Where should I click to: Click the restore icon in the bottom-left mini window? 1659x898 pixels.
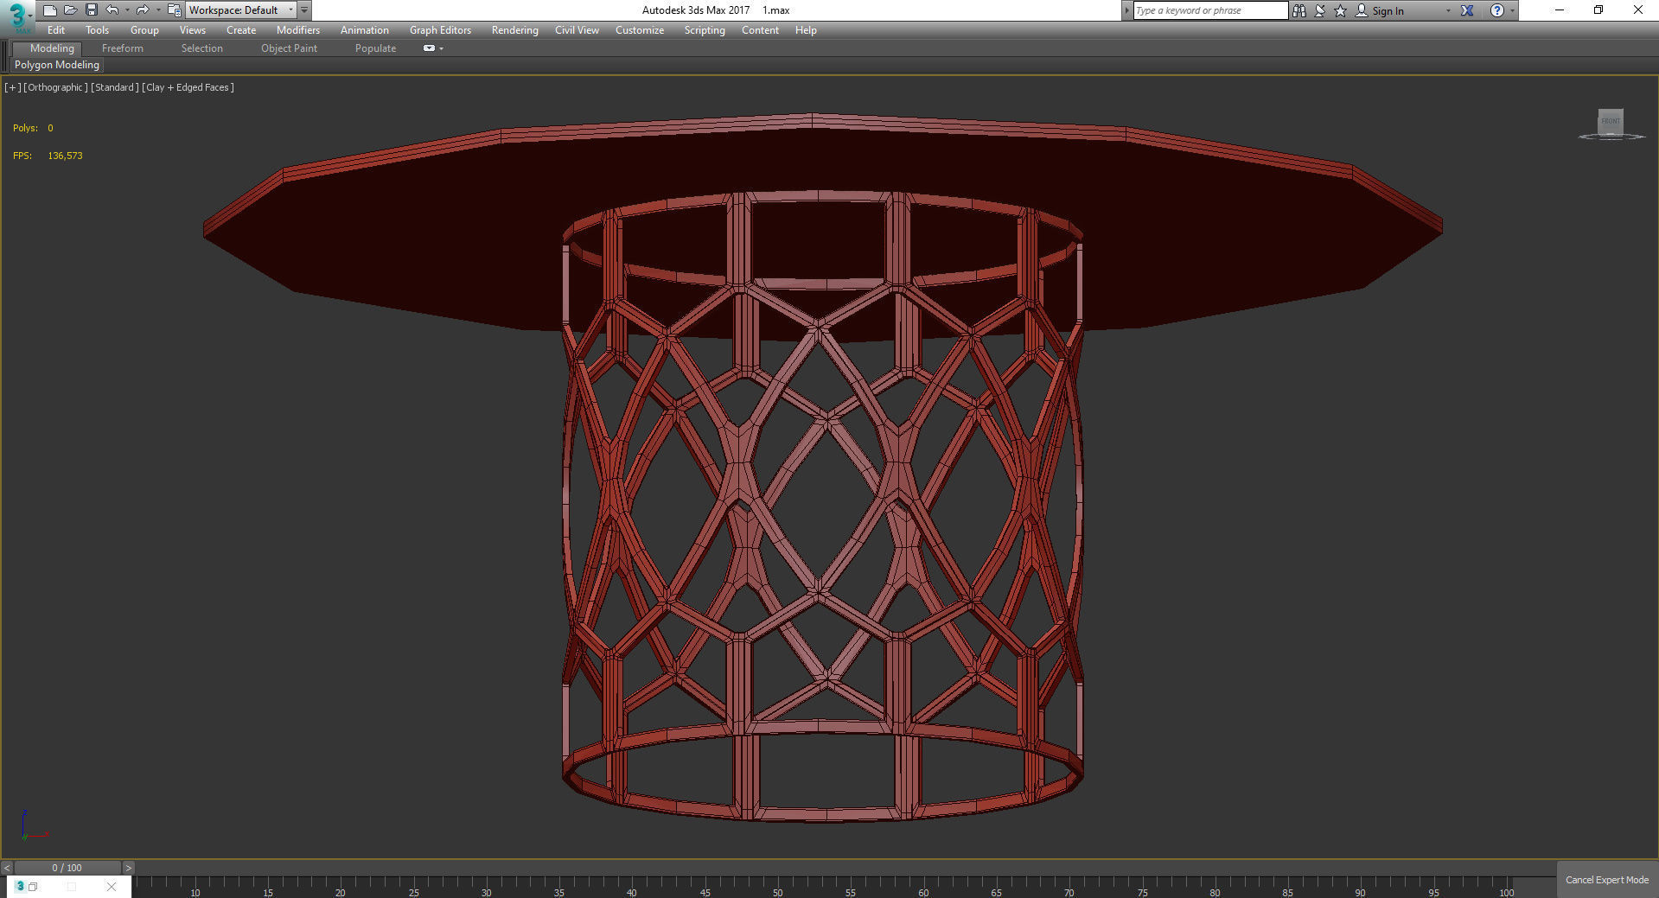[33, 887]
